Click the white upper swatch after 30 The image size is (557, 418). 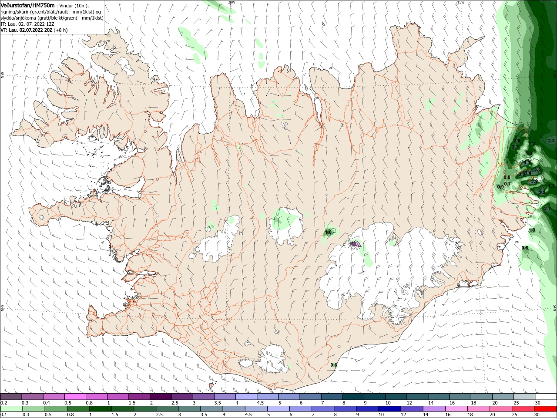click(x=546, y=397)
